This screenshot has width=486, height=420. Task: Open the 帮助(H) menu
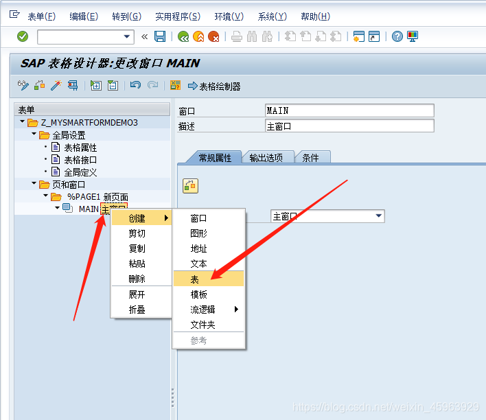(x=315, y=16)
